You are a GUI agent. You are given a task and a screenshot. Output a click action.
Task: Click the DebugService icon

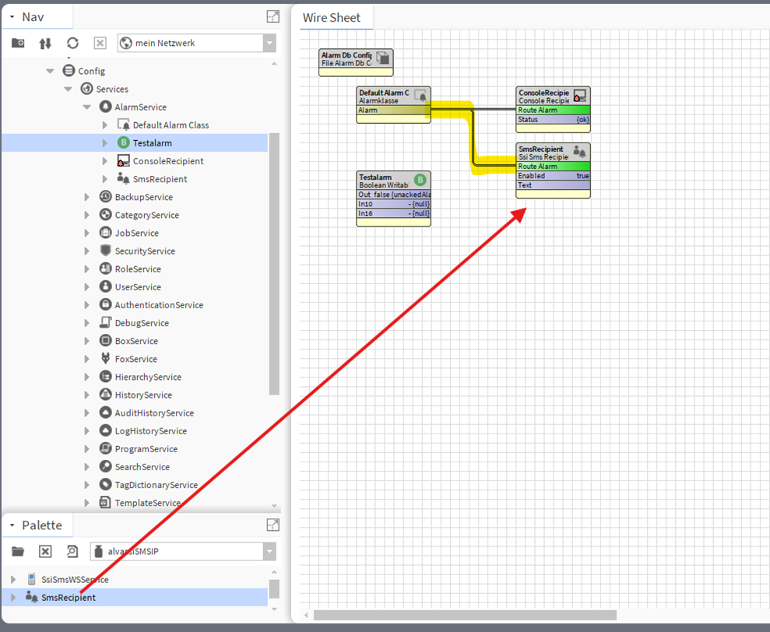(105, 322)
